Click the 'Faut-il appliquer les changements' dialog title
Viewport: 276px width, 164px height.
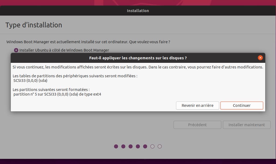click(138, 58)
